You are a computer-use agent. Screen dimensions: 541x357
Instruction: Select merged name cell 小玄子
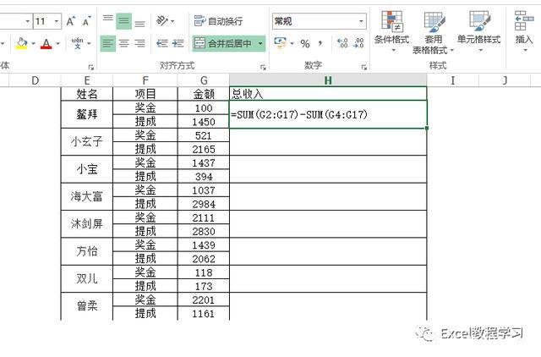point(87,141)
